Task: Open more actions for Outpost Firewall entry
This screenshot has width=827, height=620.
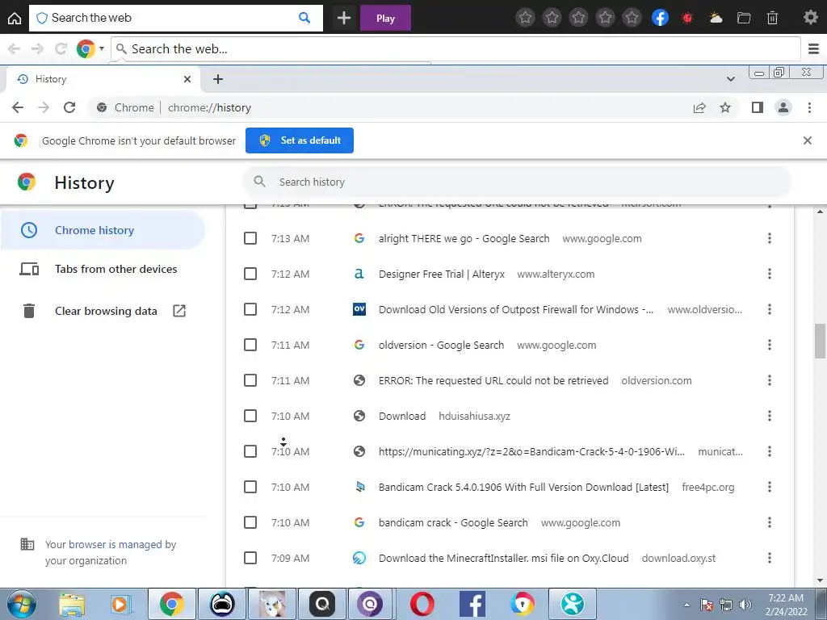Action: pyautogui.click(x=770, y=309)
